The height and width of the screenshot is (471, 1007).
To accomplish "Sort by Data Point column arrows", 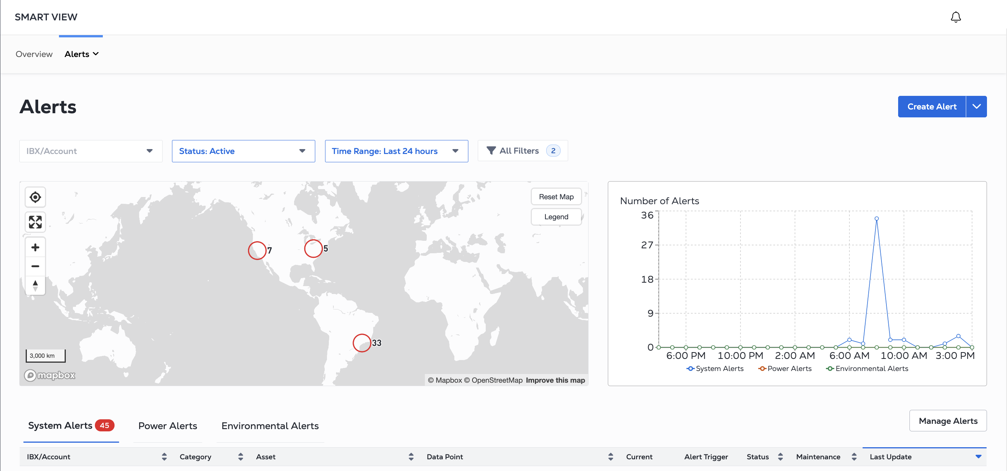I will pos(610,457).
